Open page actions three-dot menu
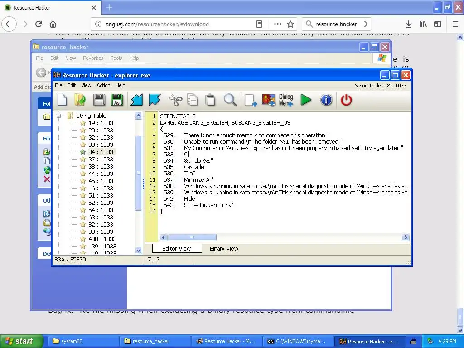Screen dimensions: 464x348 (x=278, y=24)
